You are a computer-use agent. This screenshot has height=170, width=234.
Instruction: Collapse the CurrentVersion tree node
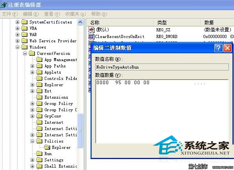pos(25,53)
